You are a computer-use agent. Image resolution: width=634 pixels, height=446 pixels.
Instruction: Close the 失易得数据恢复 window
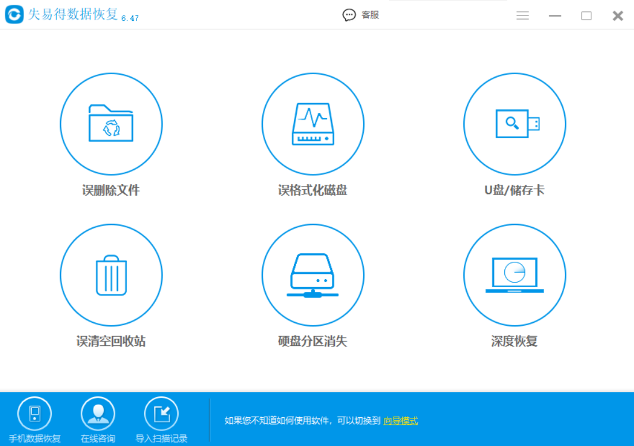click(618, 16)
